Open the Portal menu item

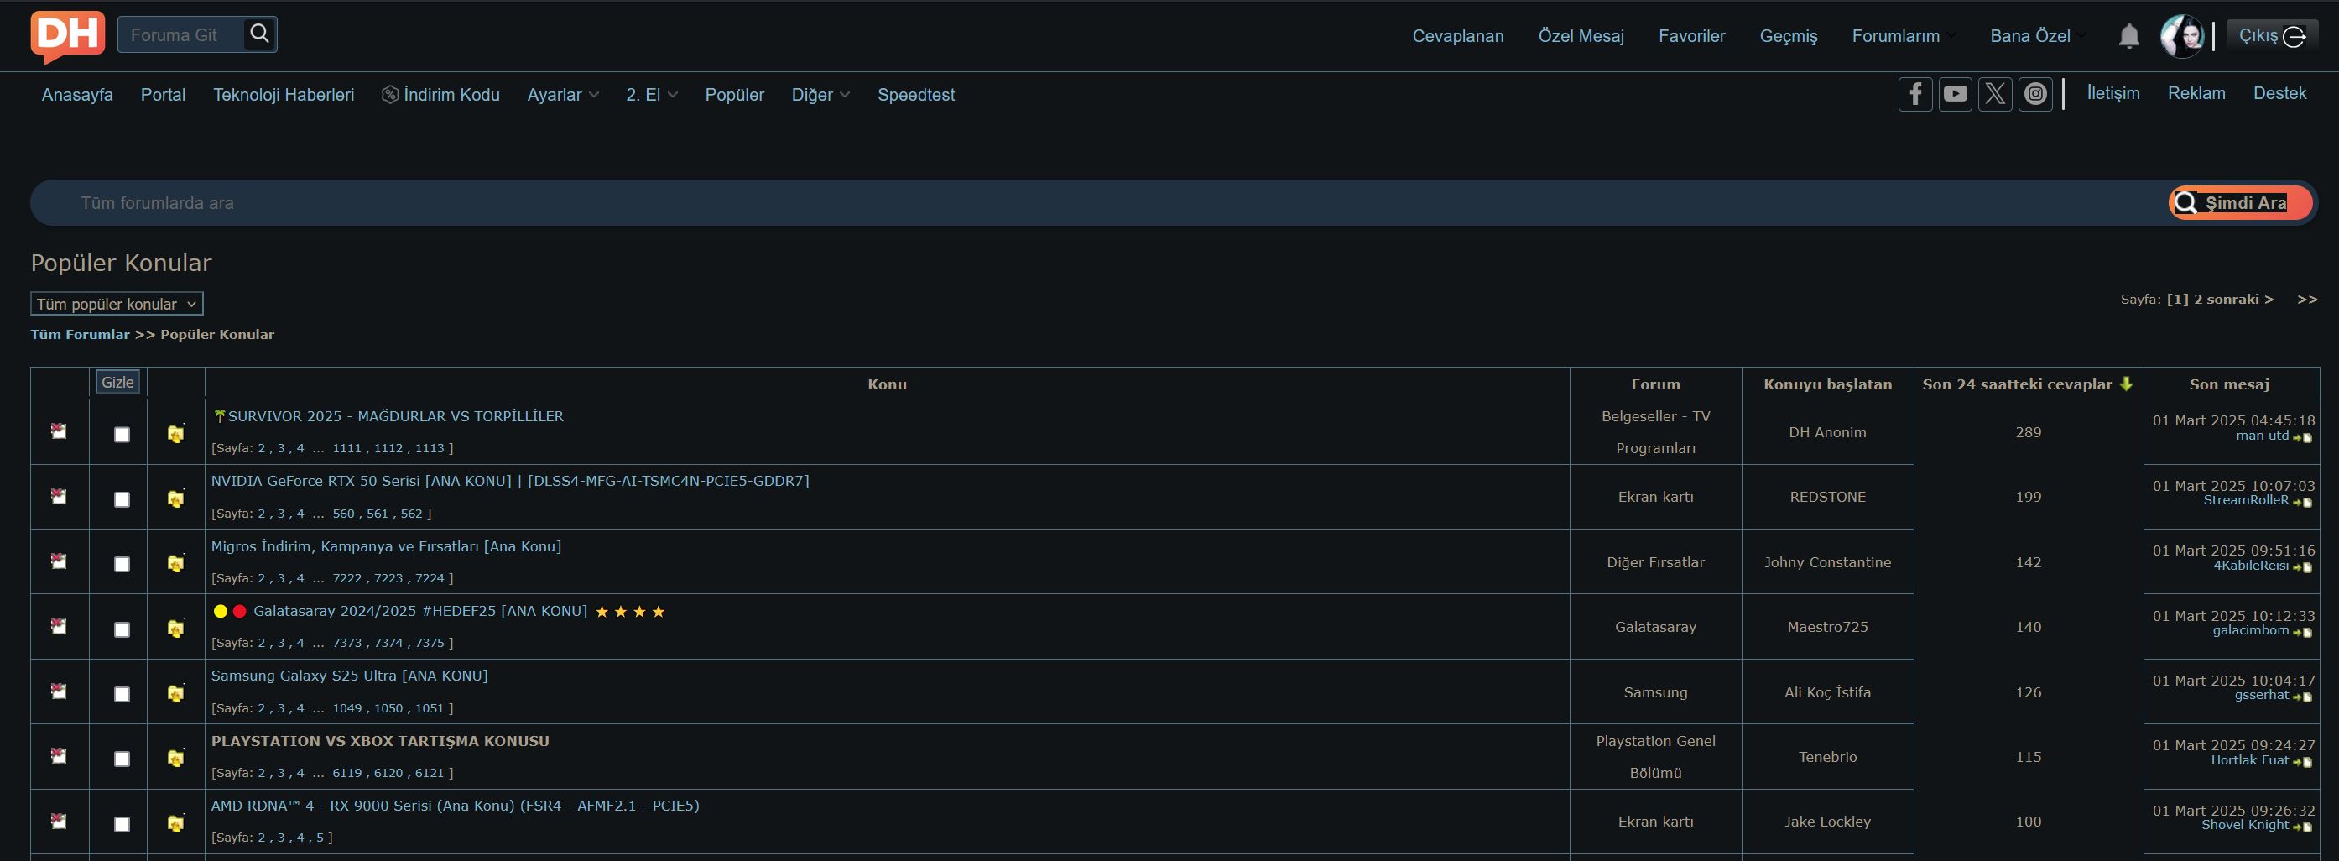163,95
